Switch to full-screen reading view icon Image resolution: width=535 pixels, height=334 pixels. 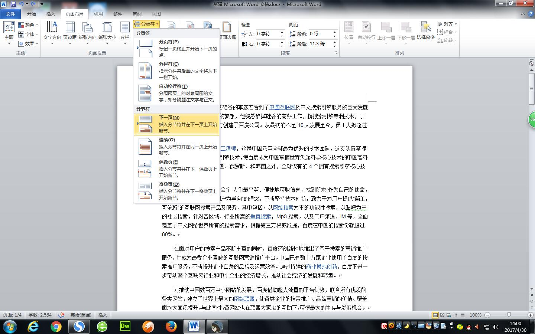click(442, 315)
